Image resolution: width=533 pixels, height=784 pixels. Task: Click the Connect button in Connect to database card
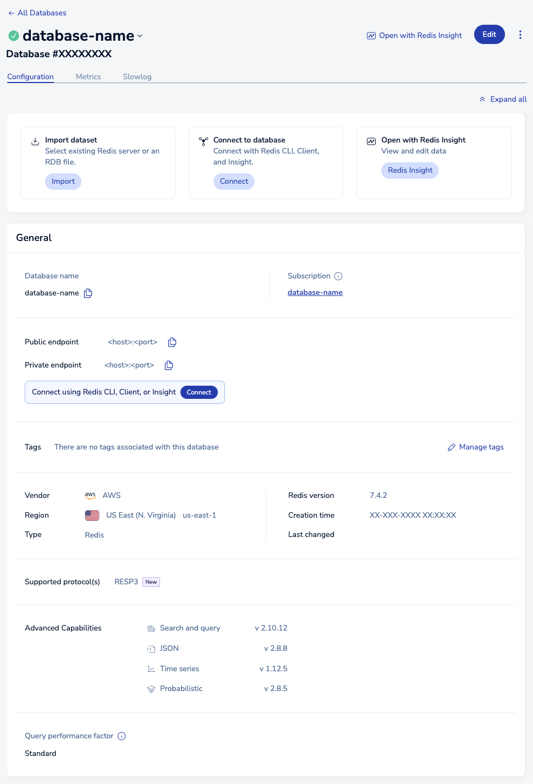click(234, 182)
